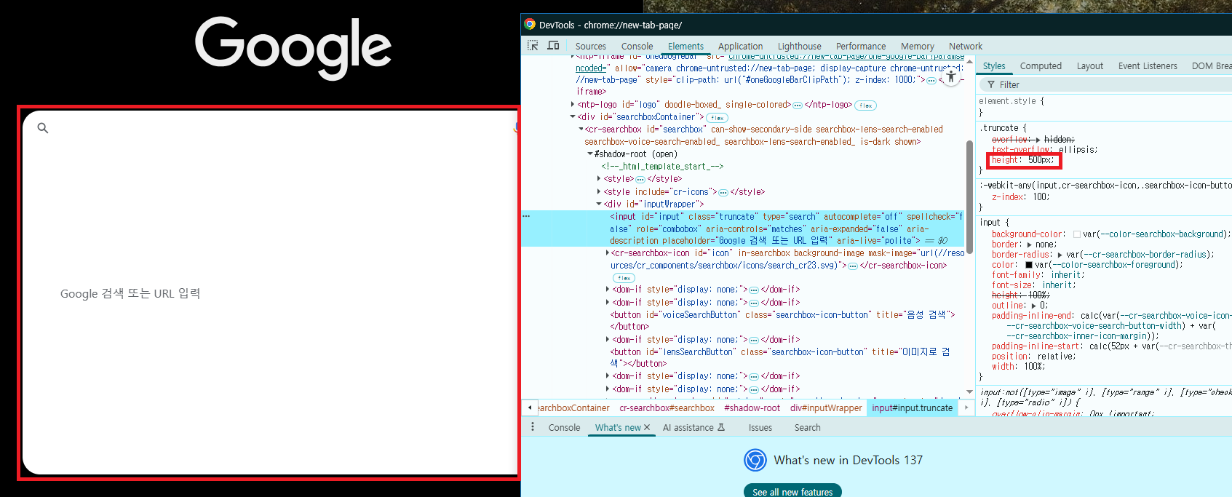Open the white background-color swatch in input rule

[x=1076, y=234]
